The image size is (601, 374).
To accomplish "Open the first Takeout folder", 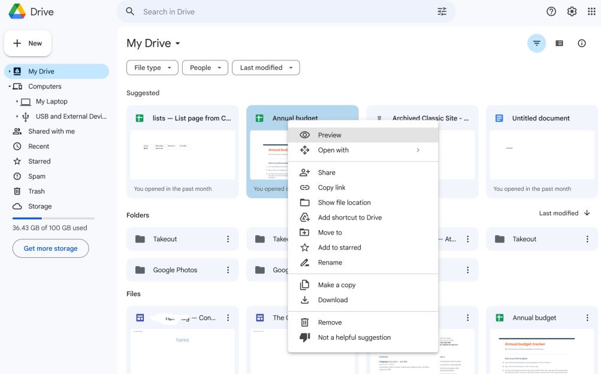I will click(182, 239).
